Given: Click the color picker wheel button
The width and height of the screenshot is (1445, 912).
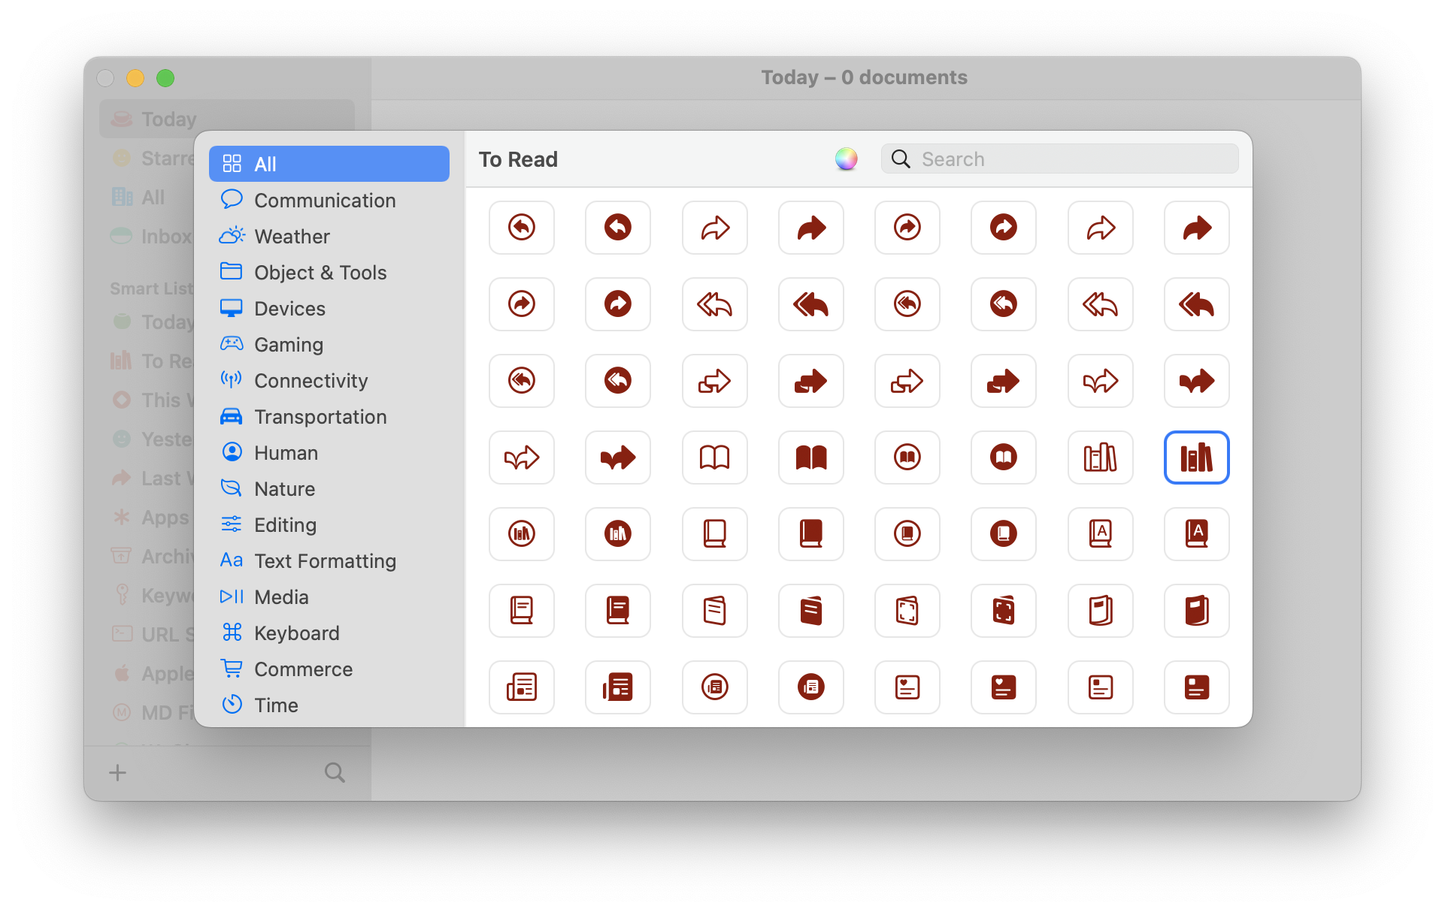Looking at the screenshot, I should [846, 160].
